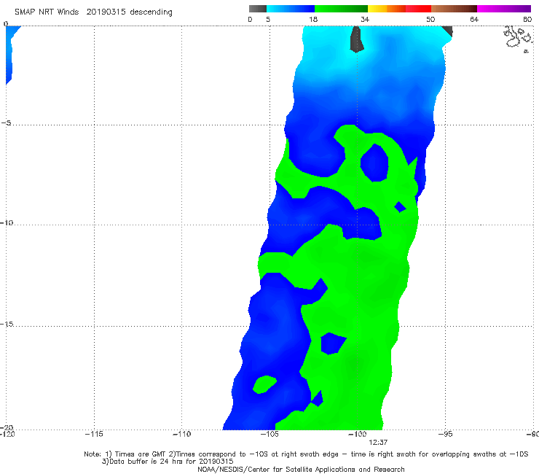This screenshot has width=539, height=474.
Task: Click the '-110' longitude axis label
Action: pos(181,434)
